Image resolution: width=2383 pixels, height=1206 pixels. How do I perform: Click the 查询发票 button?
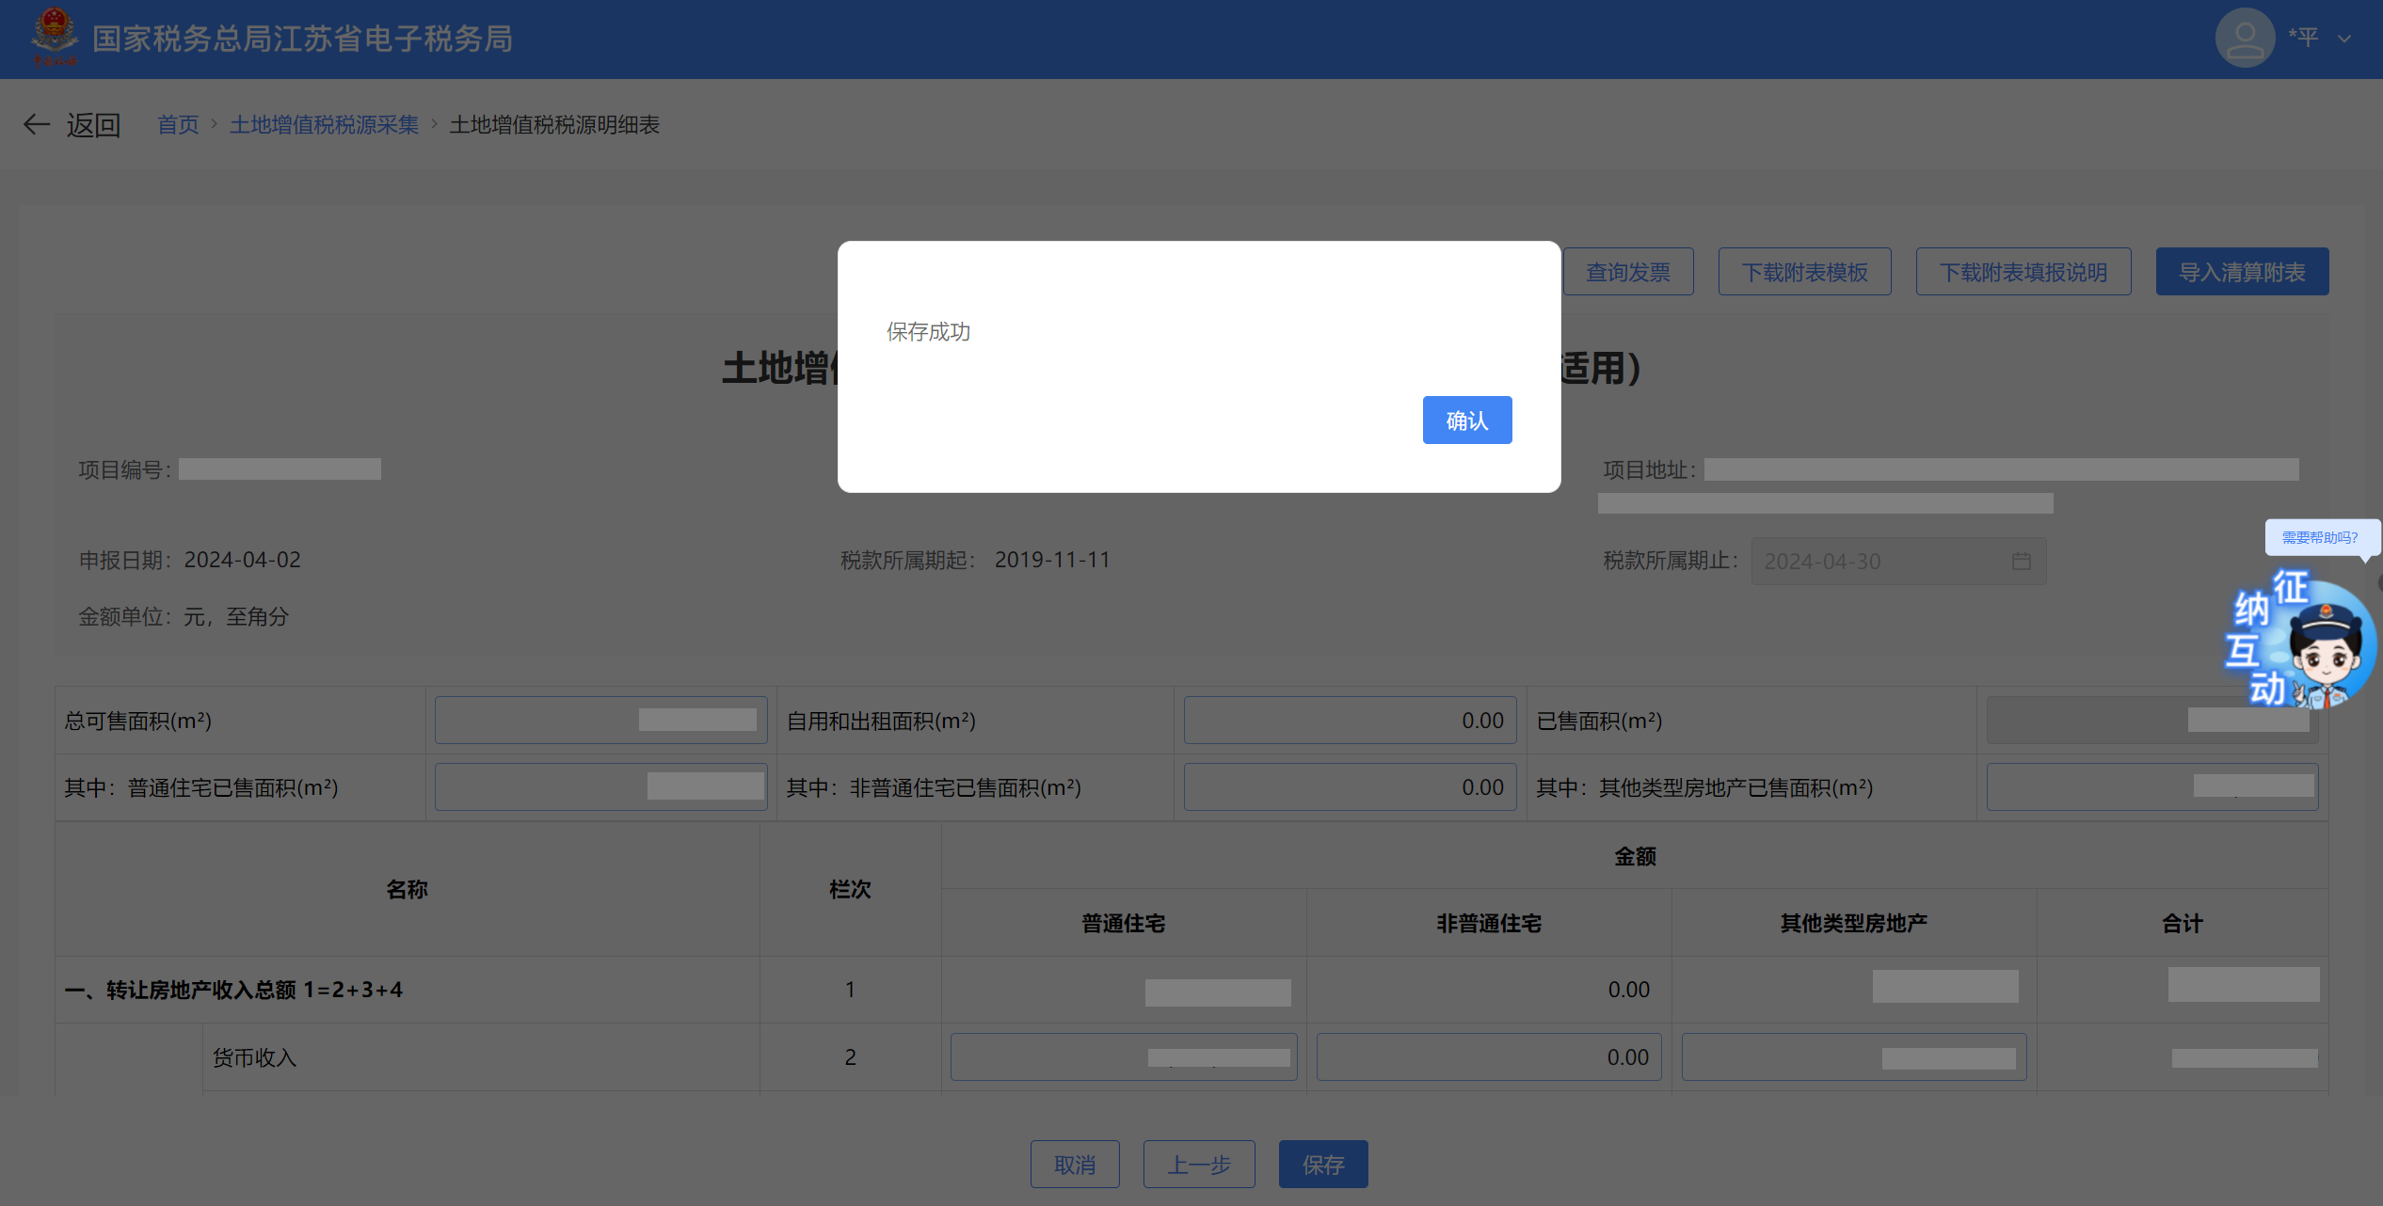tap(1627, 272)
